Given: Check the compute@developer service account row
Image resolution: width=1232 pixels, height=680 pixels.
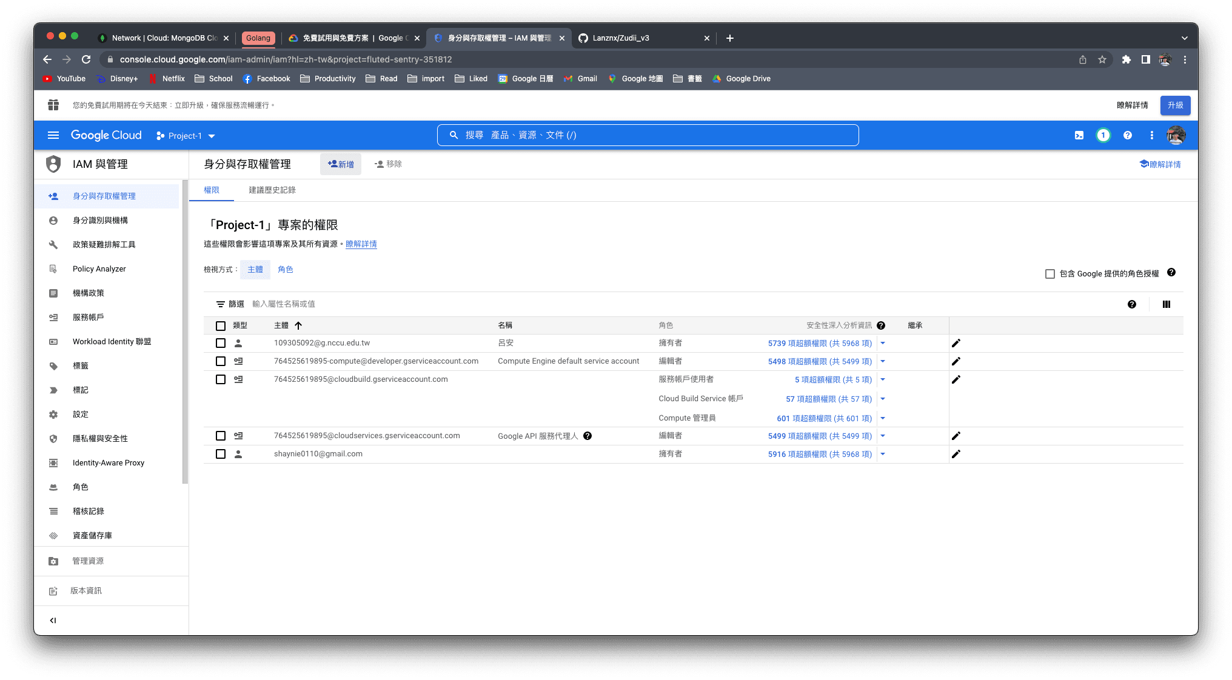Looking at the screenshot, I should (x=221, y=361).
